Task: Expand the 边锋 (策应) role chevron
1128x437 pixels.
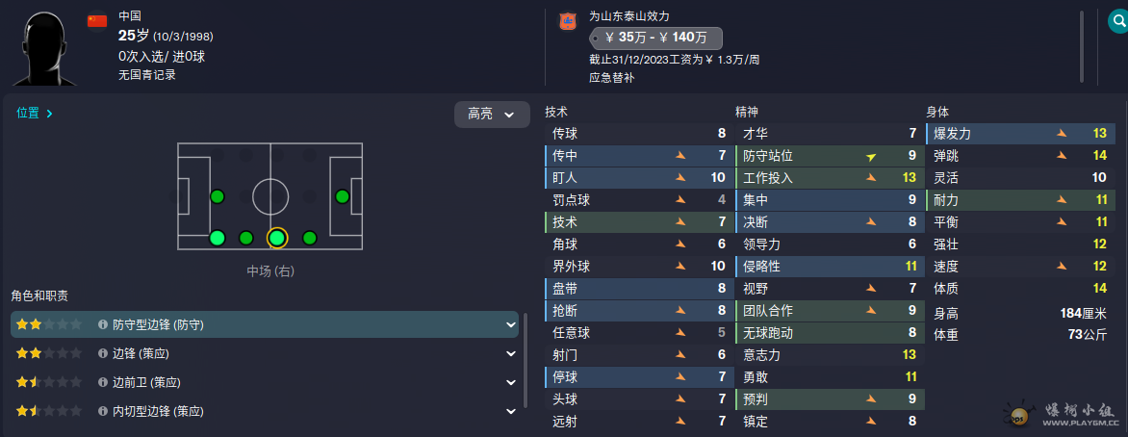Action: pos(511,353)
